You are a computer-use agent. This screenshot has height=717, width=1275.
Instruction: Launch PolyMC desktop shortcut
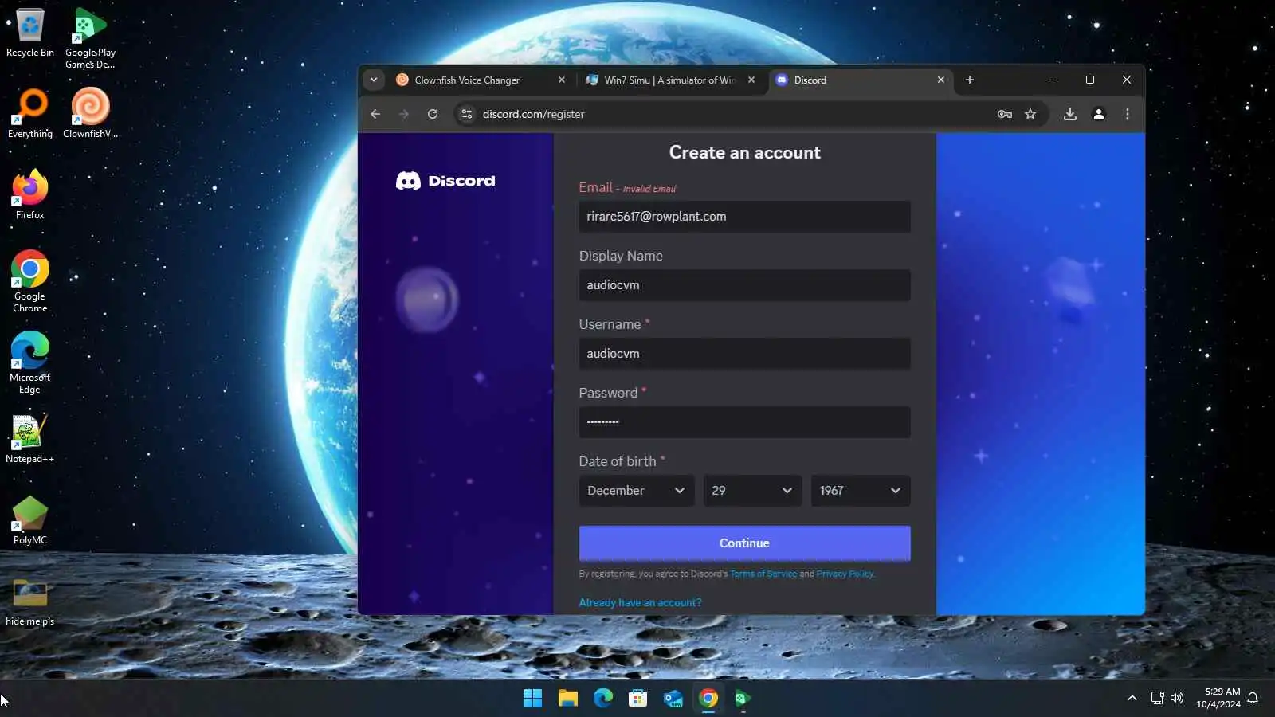[x=30, y=520]
